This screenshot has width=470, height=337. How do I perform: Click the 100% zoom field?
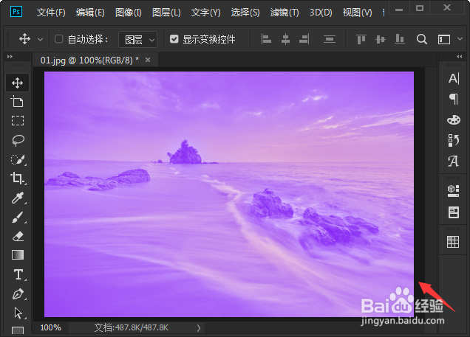tap(50, 327)
